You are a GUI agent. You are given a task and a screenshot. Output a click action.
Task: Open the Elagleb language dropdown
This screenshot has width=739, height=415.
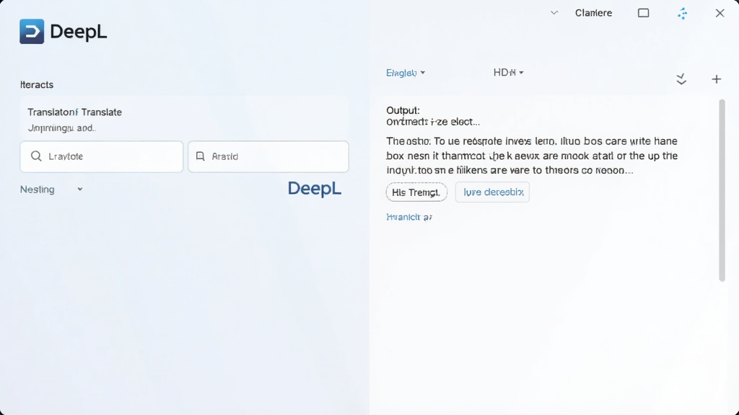[x=406, y=73]
